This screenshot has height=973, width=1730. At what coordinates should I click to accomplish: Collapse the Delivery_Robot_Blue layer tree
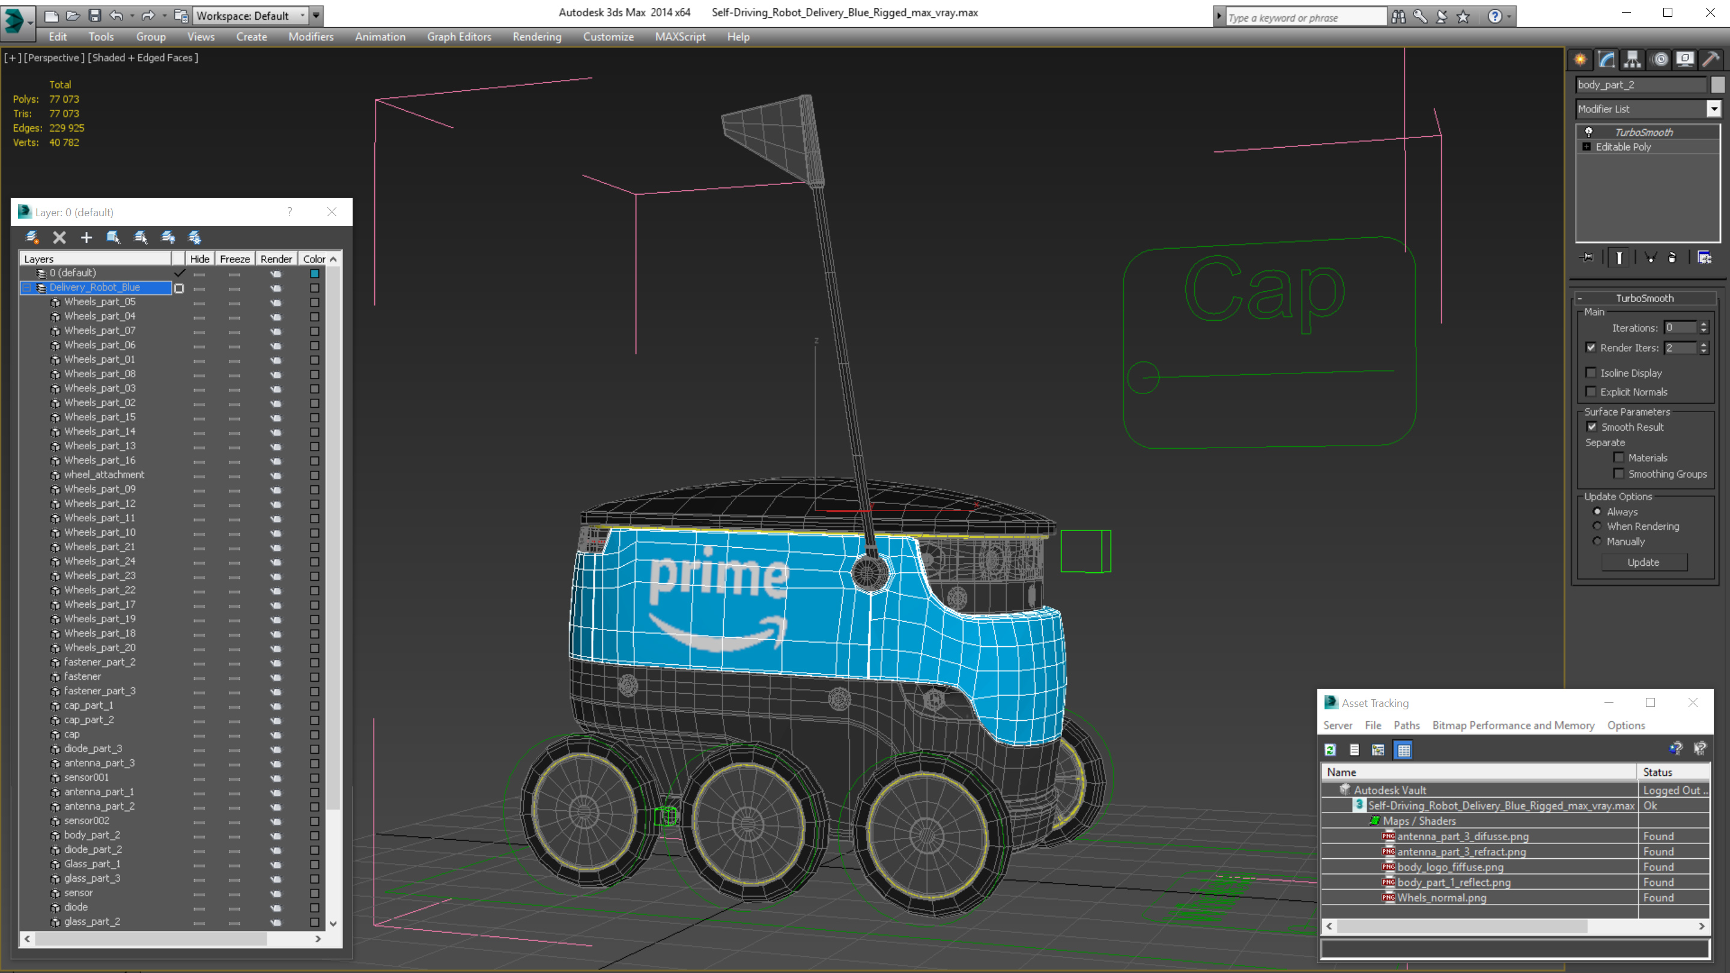click(27, 288)
